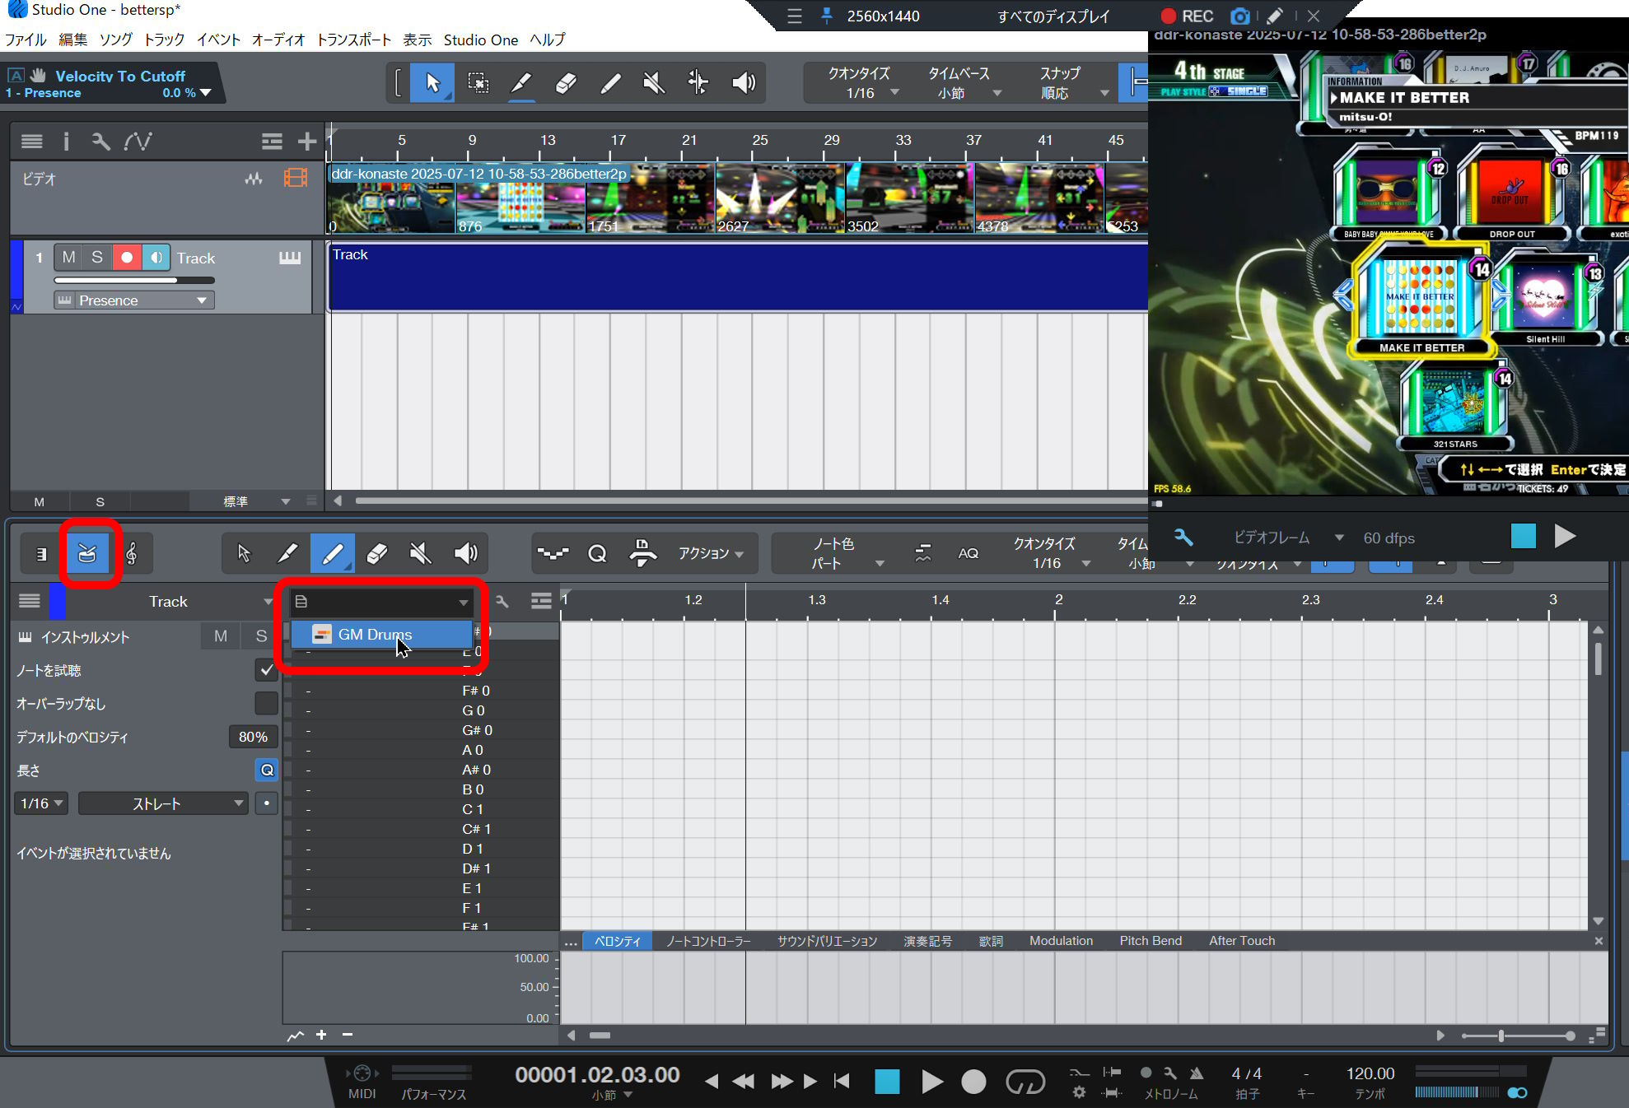Toggle input monitor on Track 1

156,258
